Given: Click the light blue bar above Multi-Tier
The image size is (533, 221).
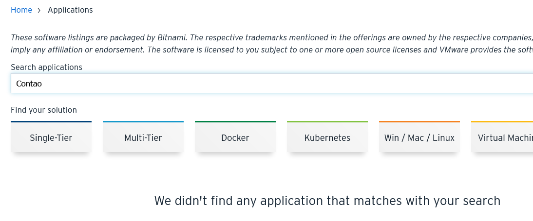Looking at the screenshot, I should [143, 121].
